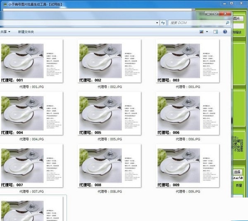
Task: Click file name label 代理号：009.JPG
Action: [188, 191]
